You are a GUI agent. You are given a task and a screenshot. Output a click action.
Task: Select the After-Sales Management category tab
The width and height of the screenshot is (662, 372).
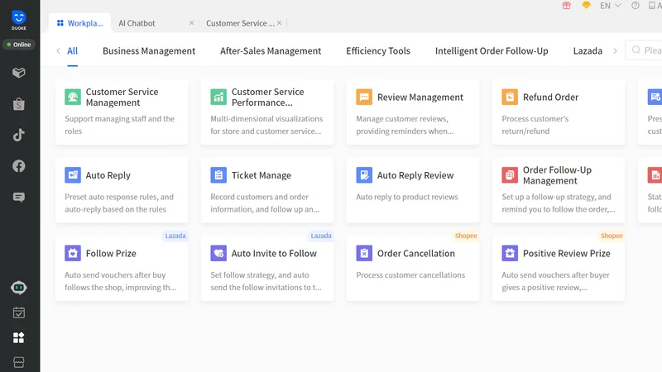(271, 51)
